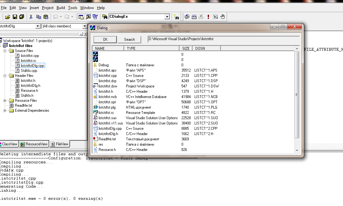Switch to the ResourceView tab
The height and width of the screenshot is (206, 343).
pos(34,144)
